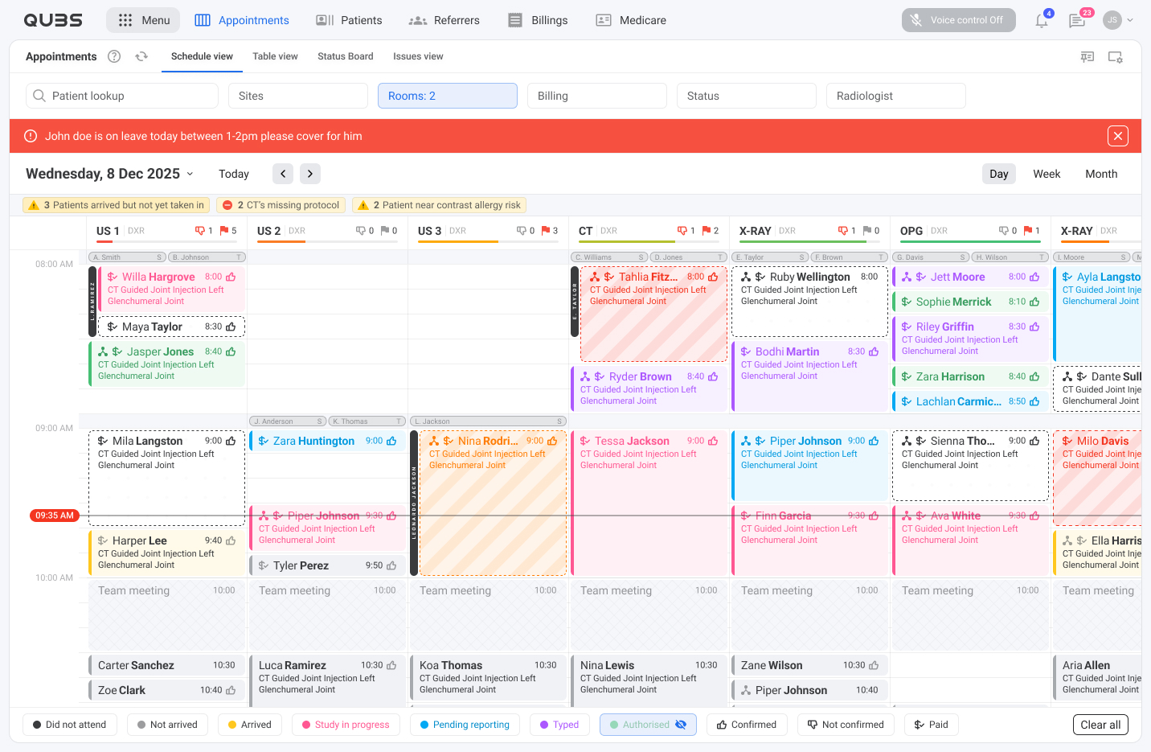Click the Patient lookup search field
1151x752 pixels.
(122, 96)
